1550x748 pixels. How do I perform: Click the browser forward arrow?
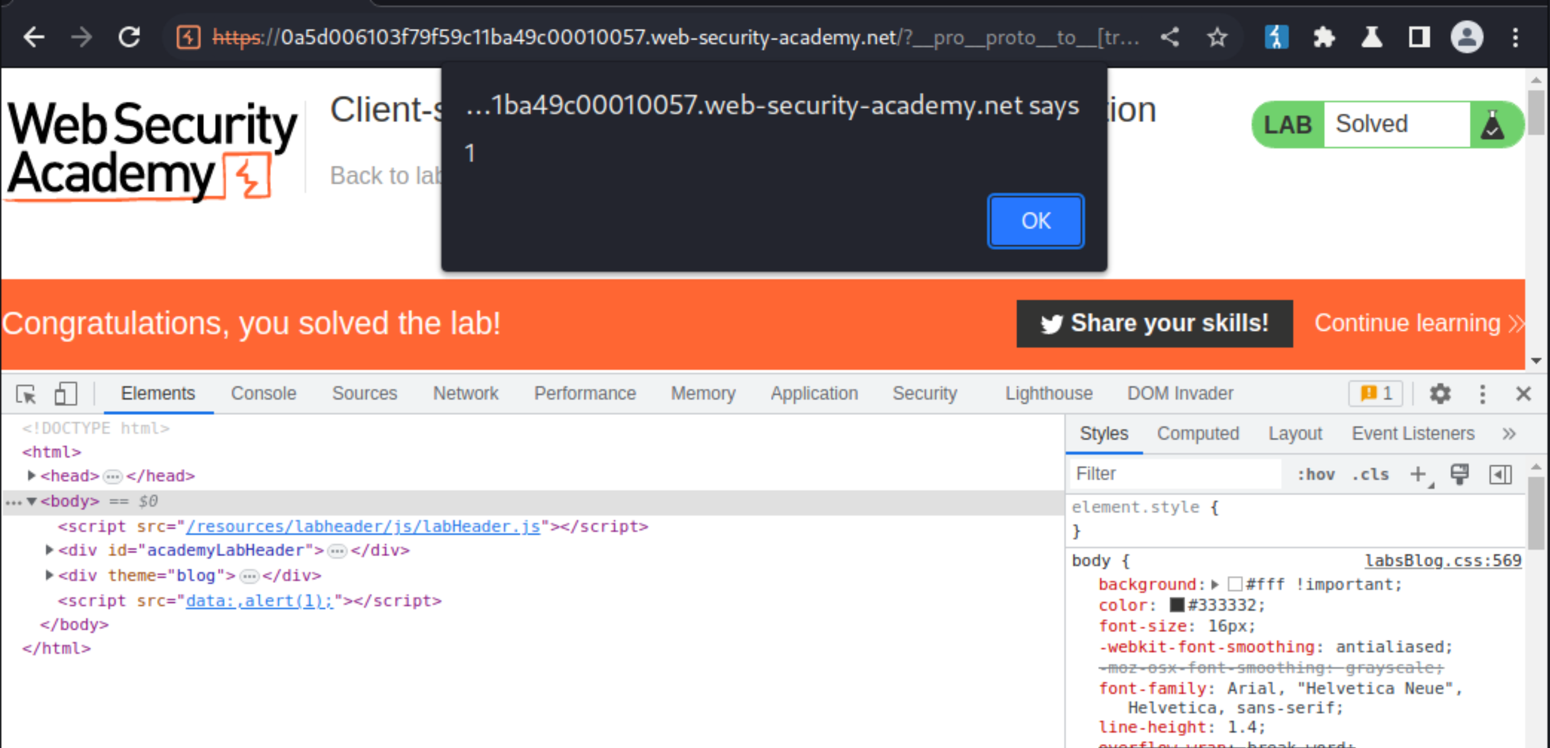(81, 38)
